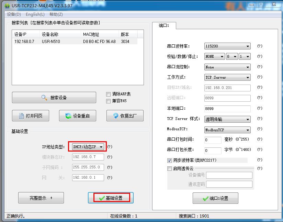Uncheck 同步波特率 (类RFC2217) checkbox
This screenshot has height=222, width=283.
[169, 160]
